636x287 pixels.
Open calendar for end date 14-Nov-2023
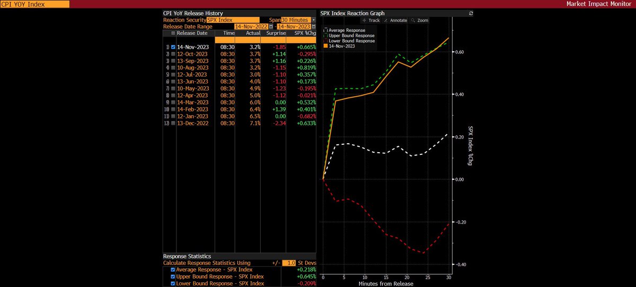[313, 26]
